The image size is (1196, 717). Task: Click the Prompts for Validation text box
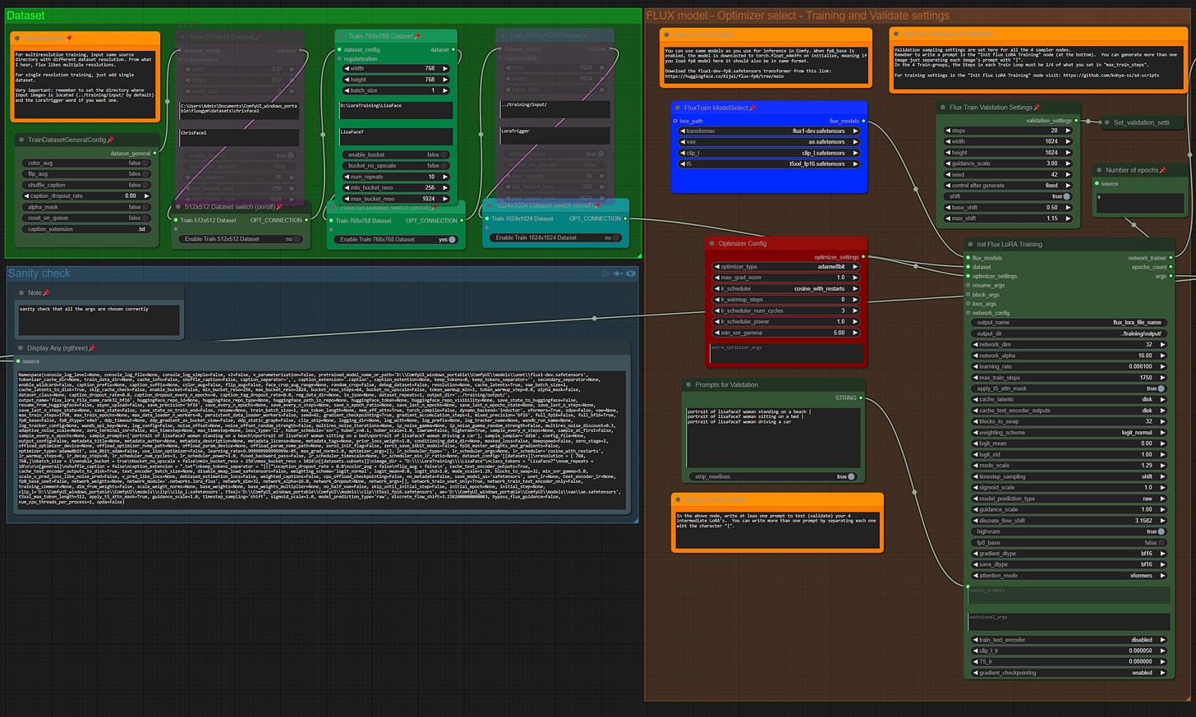click(x=772, y=437)
